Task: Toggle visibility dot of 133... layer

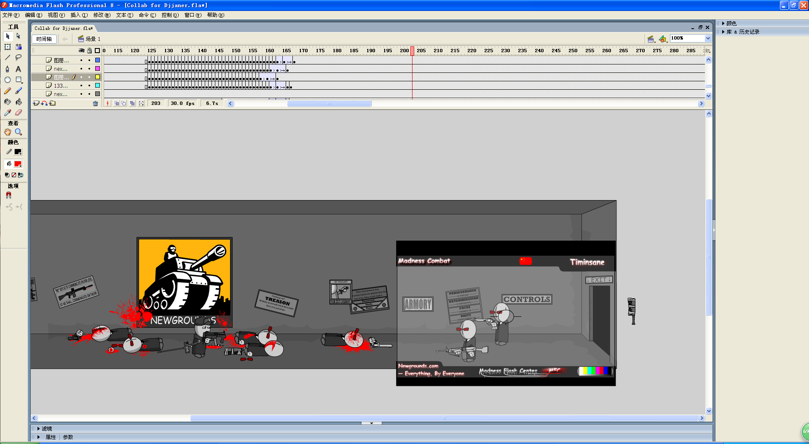Action: click(x=81, y=86)
